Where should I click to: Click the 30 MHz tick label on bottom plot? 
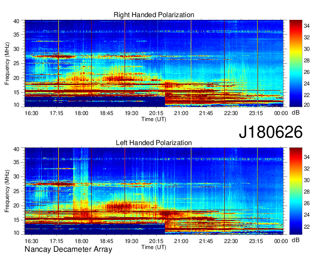(x=16, y=176)
